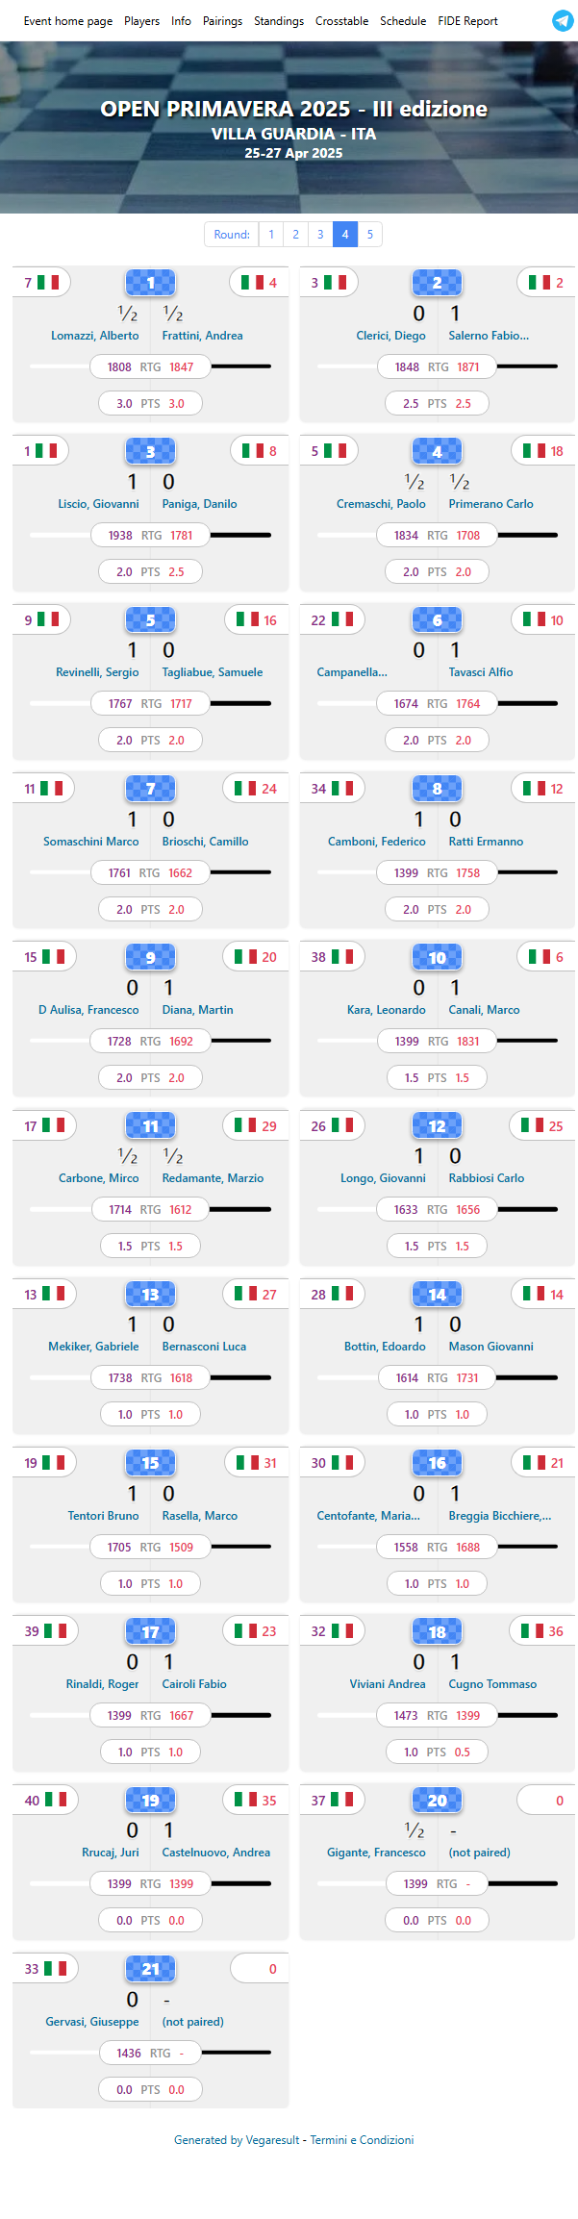Select board 10 checkered badge
The image size is (578, 2219).
click(x=437, y=957)
